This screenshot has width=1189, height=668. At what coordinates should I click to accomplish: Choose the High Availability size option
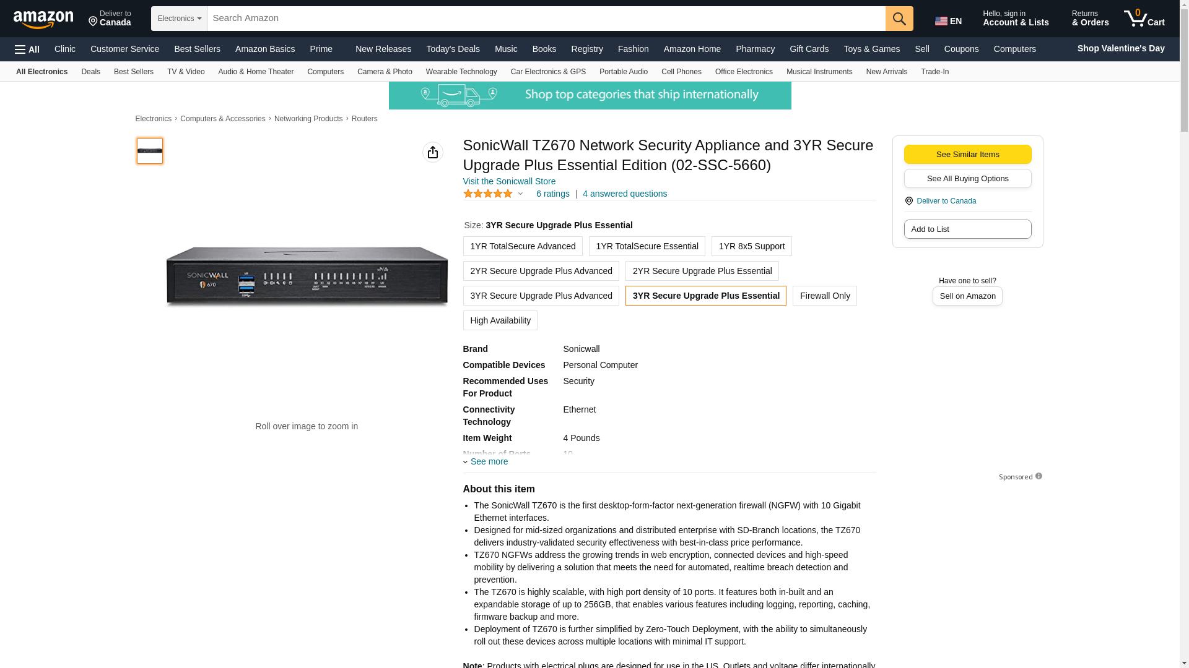[x=500, y=320]
